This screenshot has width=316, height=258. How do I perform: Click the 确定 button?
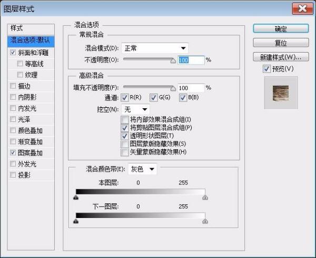point(280,28)
